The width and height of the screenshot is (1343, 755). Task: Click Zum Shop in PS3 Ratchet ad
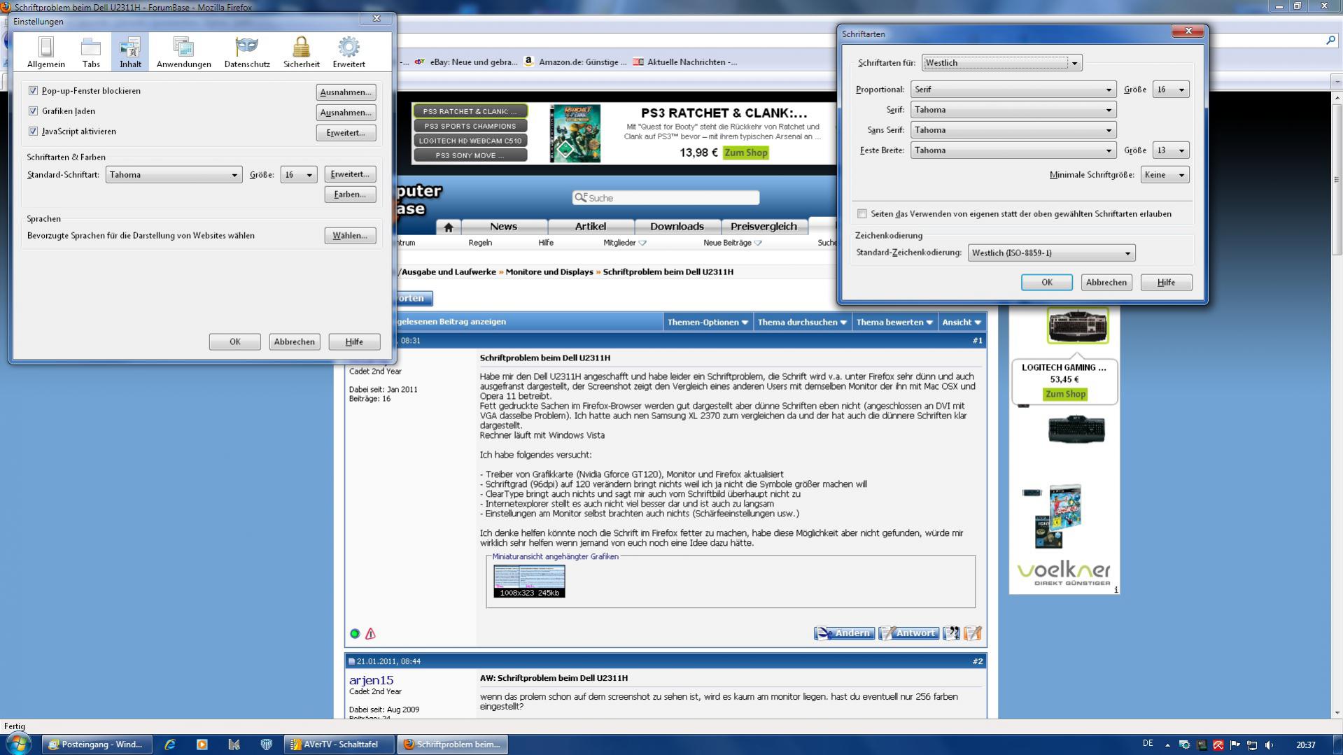point(745,153)
